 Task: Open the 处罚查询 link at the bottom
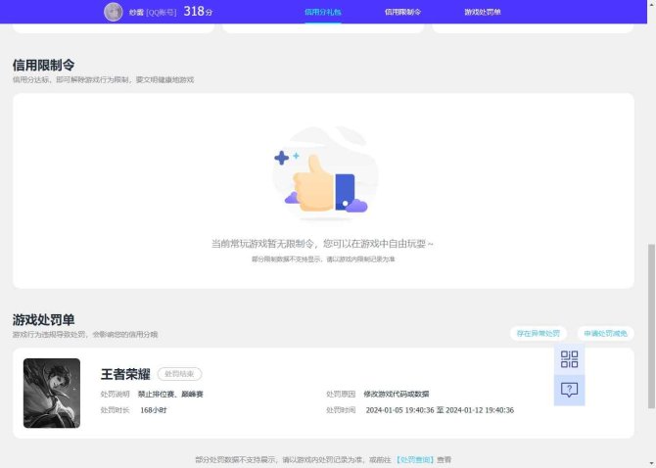(x=415, y=459)
